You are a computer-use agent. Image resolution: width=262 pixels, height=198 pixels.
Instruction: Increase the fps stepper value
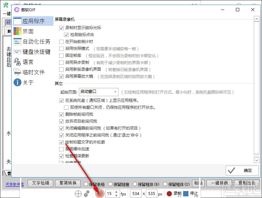(116, 192)
